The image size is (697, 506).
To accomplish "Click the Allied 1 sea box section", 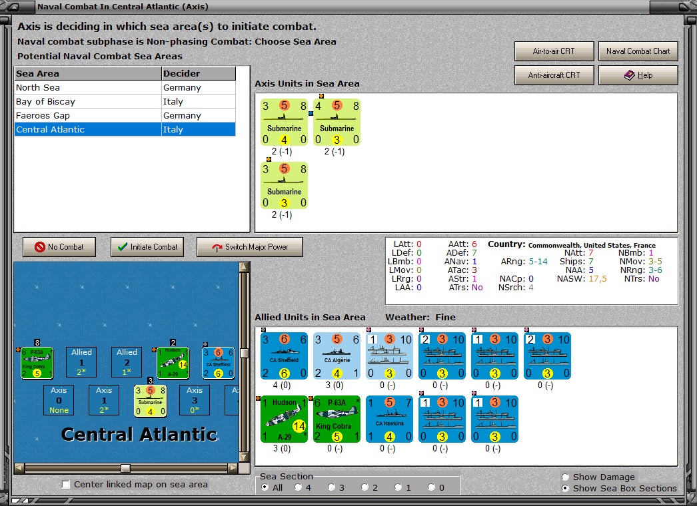I will point(81,362).
